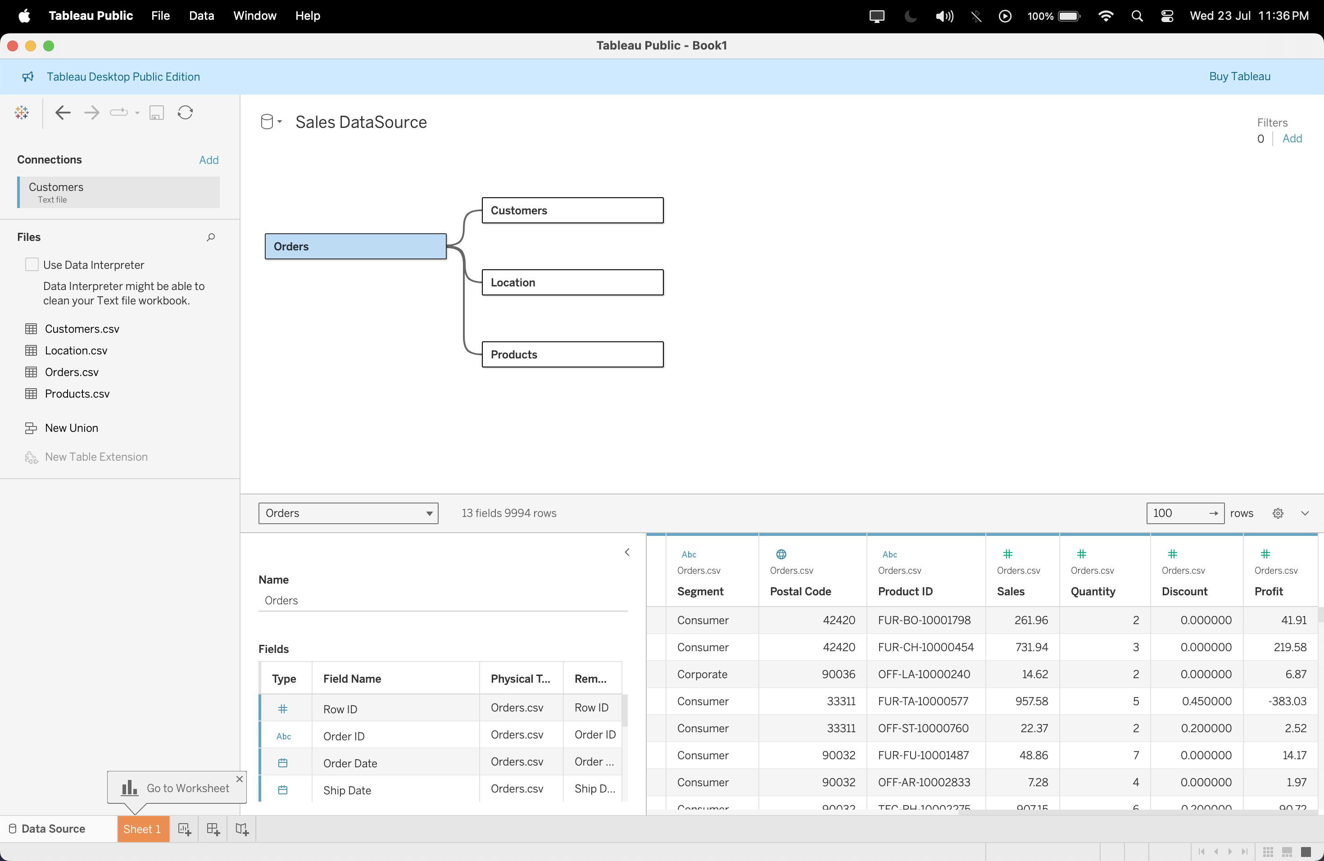Click the Add link next to Connections
The height and width of the screenshot is (861, 1324).
pos(209,160)
